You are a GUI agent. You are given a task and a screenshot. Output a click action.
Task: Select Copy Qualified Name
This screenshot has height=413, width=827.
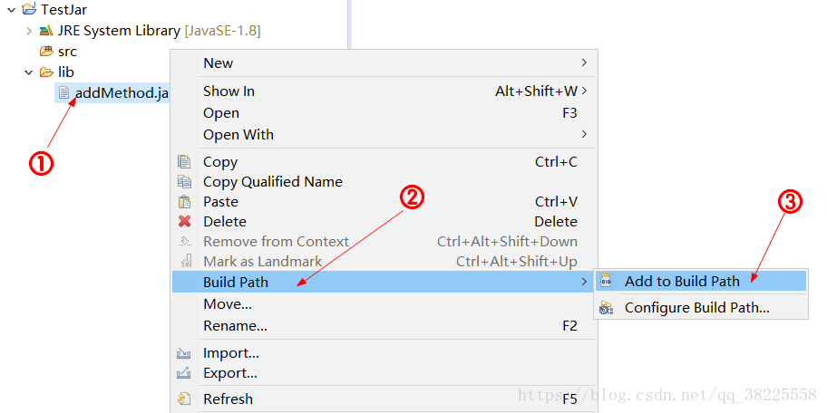[x=385, y=182]
